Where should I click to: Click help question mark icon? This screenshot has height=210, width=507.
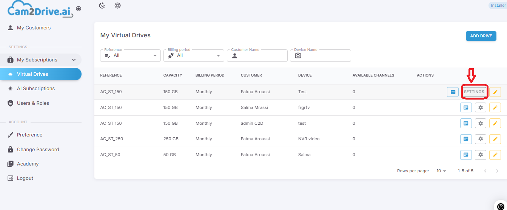(x=501, y=206)
